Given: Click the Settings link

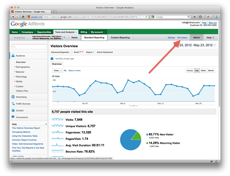Looking at the screenshot, I should point(171,38).
